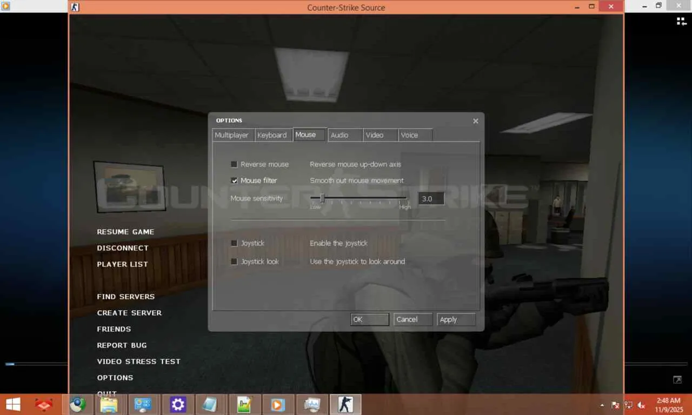
Task: Open the Action Center flag icon
Action: [615, 405]
